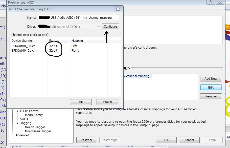Click Reset page in Preferences
The height and width of the screenshot is (148, 230).
[x=110, y=140]
